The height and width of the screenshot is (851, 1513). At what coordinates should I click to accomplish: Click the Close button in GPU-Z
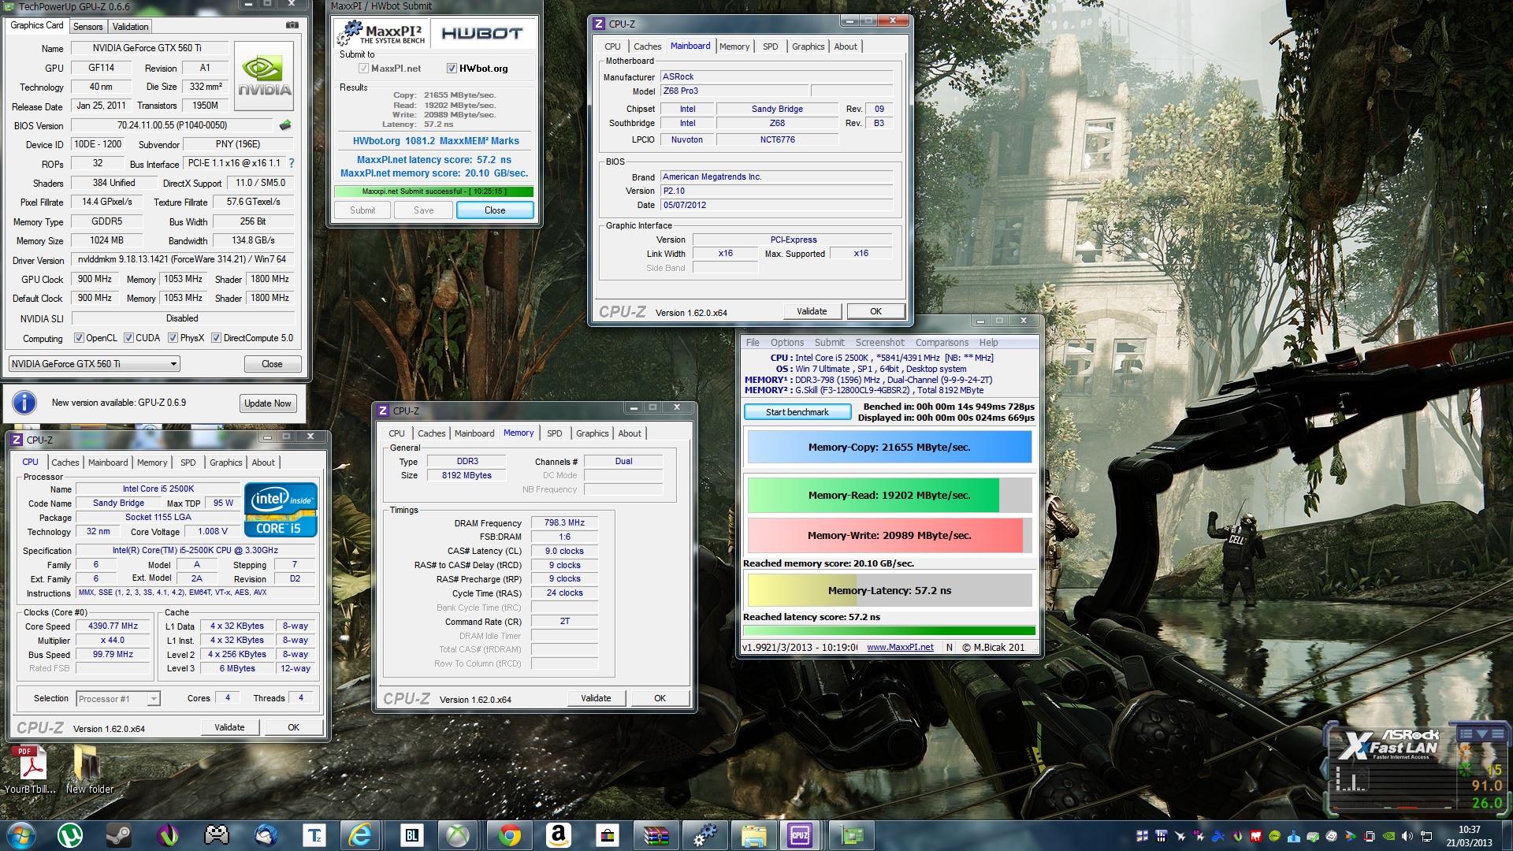(x=272, y=364)
